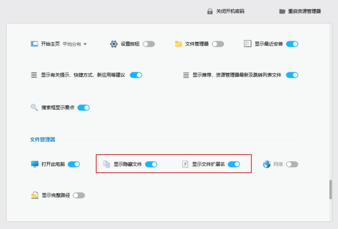Disable the 显示最近安装 toggle

(292, 44)
